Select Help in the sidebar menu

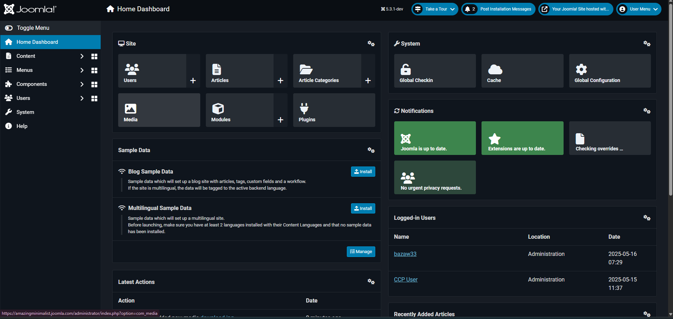(x=22, y=126)
